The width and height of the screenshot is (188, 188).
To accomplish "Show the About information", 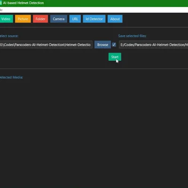I will click(115, 19).
